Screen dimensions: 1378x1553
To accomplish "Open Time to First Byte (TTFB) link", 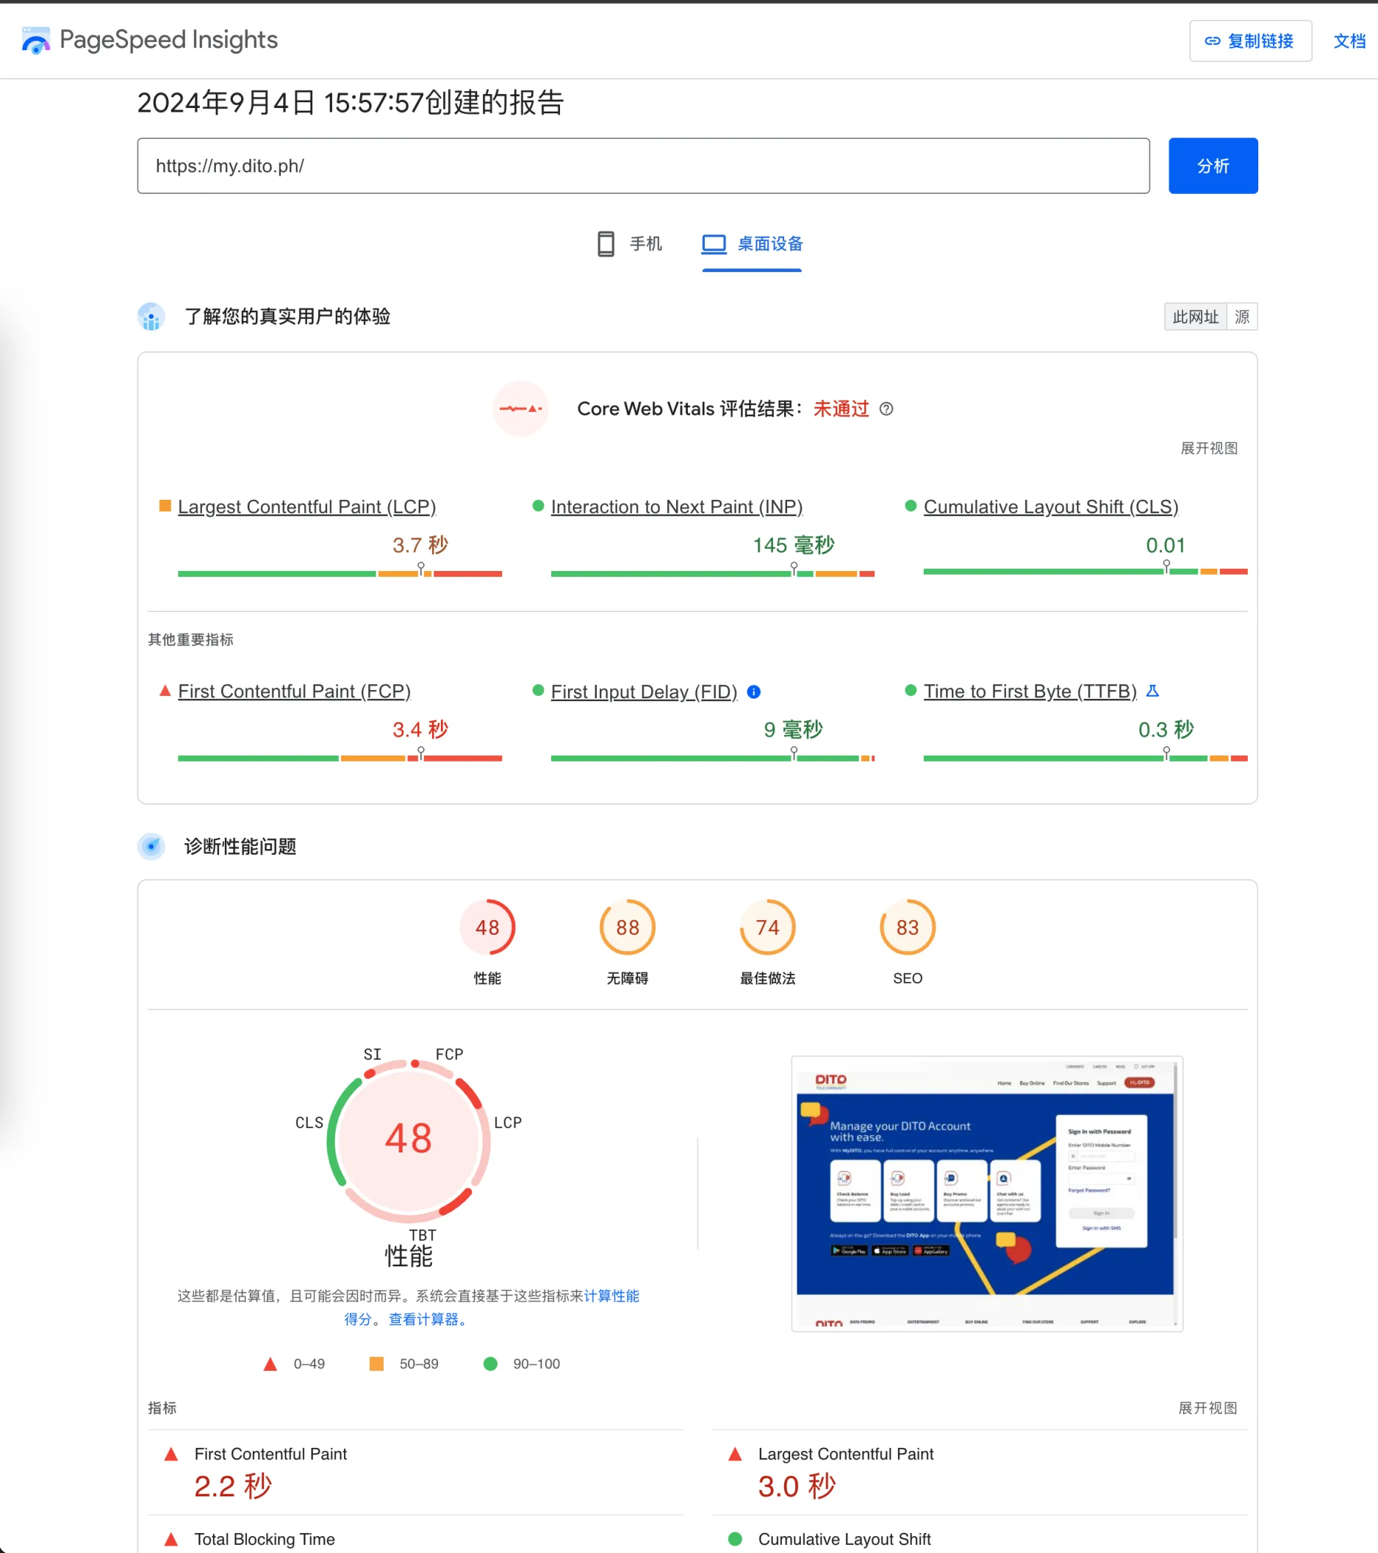I will coord(1030,692).
